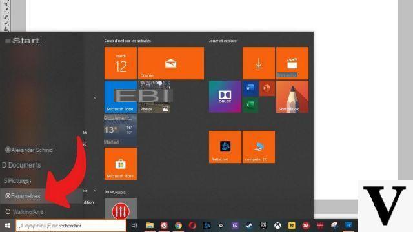Open the computer (2) tile
The image size is (413, 232).
(259, 147)
